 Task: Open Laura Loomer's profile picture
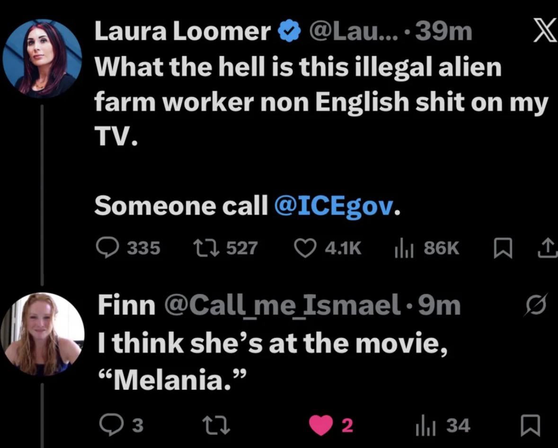42,58
